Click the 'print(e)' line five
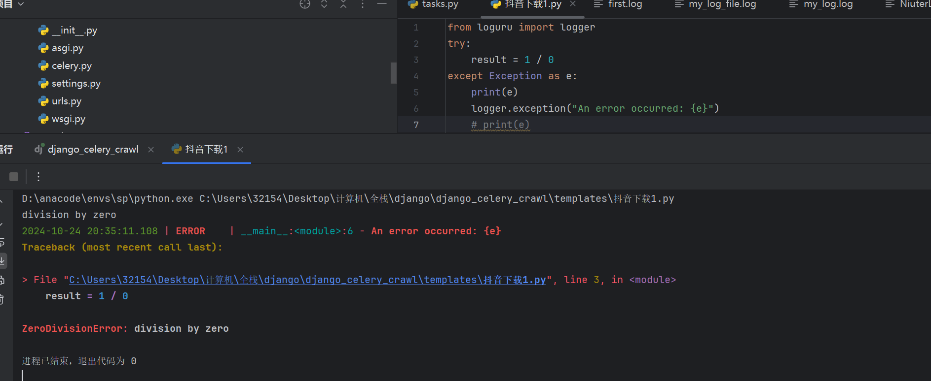This screenshot has height=381, width=931. 494,93
